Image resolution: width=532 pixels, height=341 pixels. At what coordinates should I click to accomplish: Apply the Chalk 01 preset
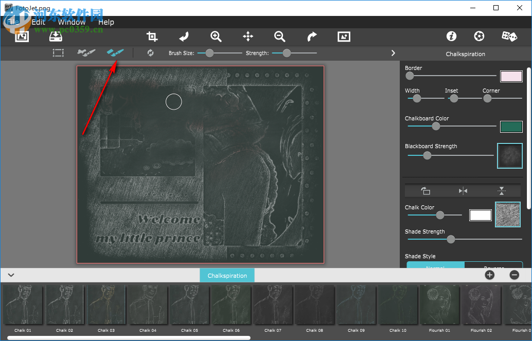tap(23, 304)
